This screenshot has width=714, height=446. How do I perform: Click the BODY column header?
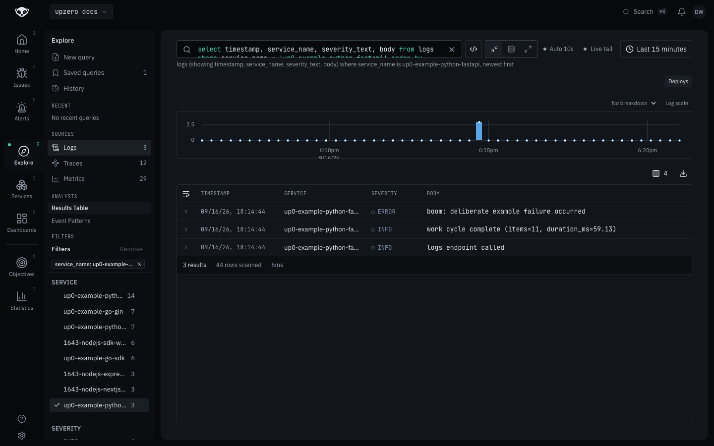433,194
